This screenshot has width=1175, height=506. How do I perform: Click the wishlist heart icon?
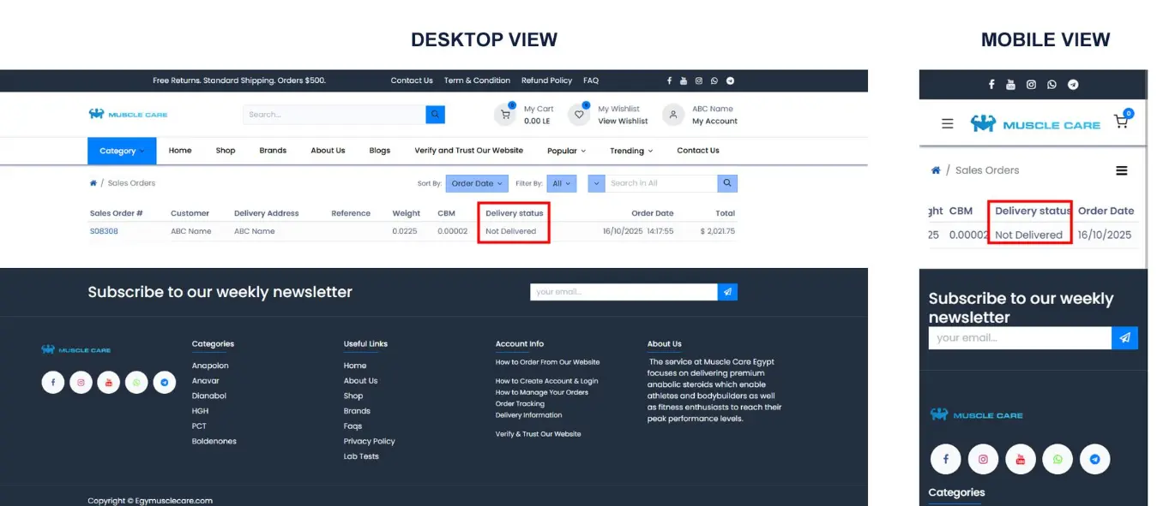click(x=579, y=115)
